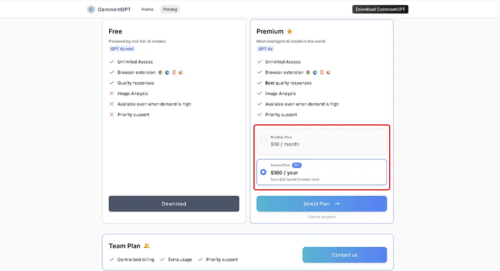Screen dimensions: 500x271
Task: Click Chrome icon in Free browser extension row
Action: click(161, 72)
